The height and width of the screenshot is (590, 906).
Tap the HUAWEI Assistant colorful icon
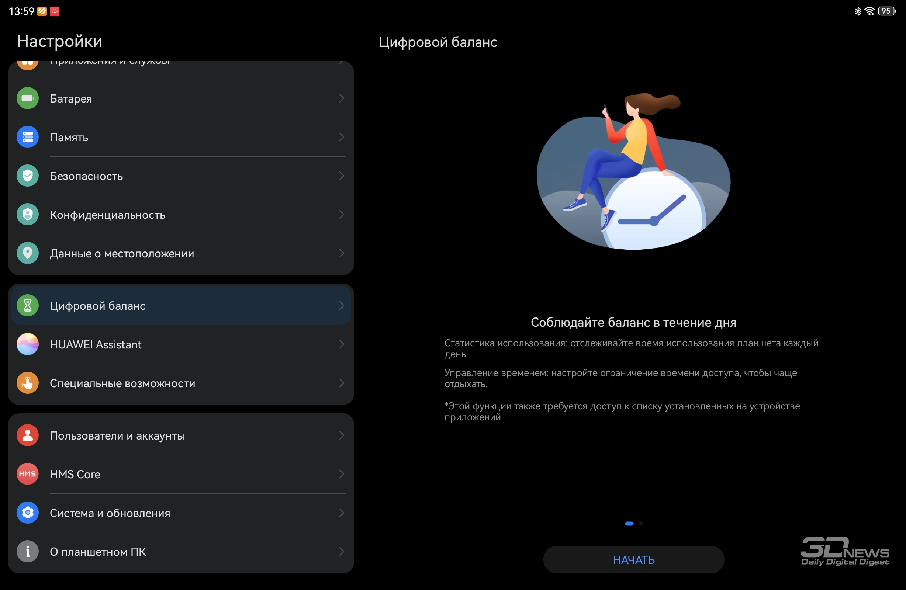point(27,344)
